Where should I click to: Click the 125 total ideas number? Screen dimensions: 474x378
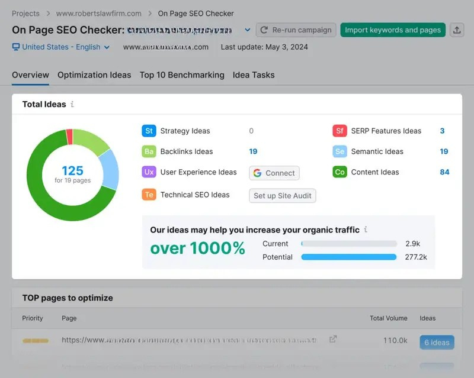pyautogui.click(x=72, y=170)
